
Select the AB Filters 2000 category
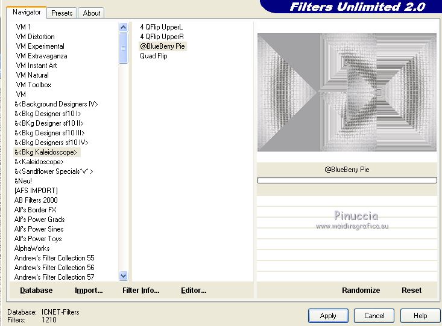click(x=36, y=200)
